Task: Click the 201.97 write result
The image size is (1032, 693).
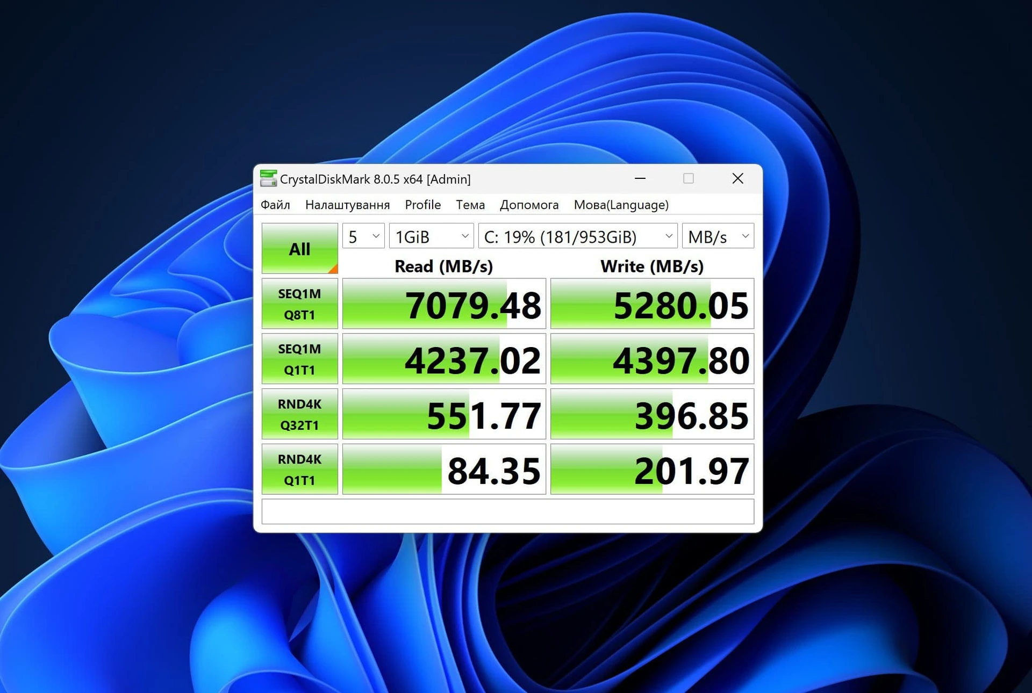Action: click(x=652, y=470)
